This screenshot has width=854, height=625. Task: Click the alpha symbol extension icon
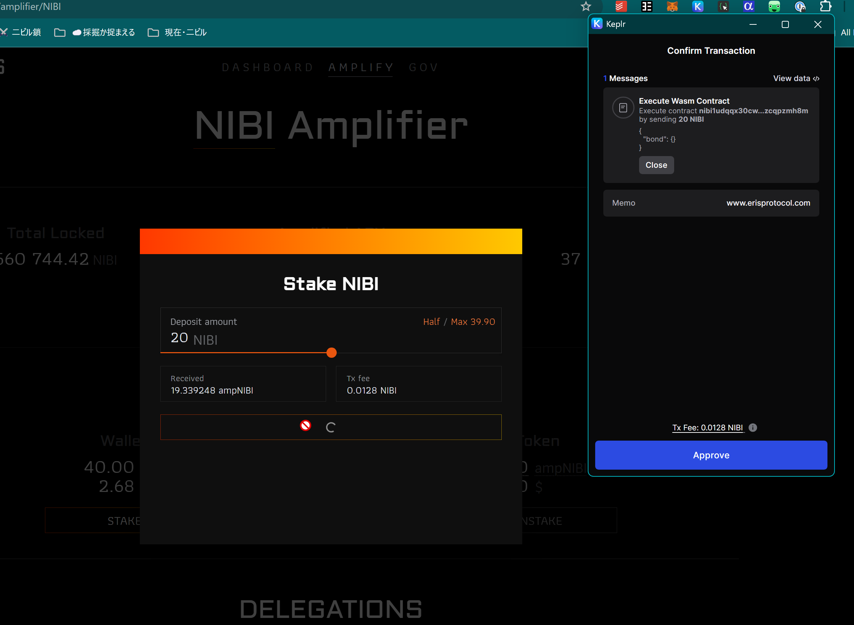pos(748,6)
